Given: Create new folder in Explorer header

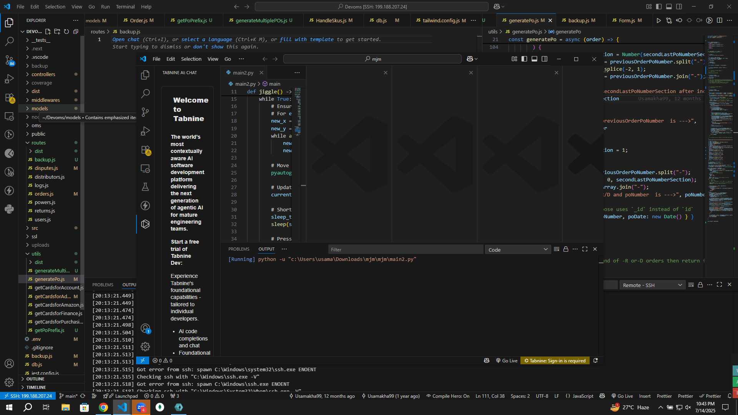Looking at the screenshot, I should [x=57, y=32].
